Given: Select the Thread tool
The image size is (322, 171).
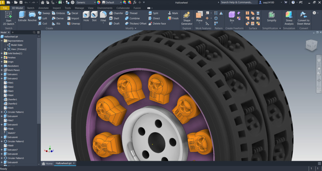Looking at the screenshot, I should [131, 13].
